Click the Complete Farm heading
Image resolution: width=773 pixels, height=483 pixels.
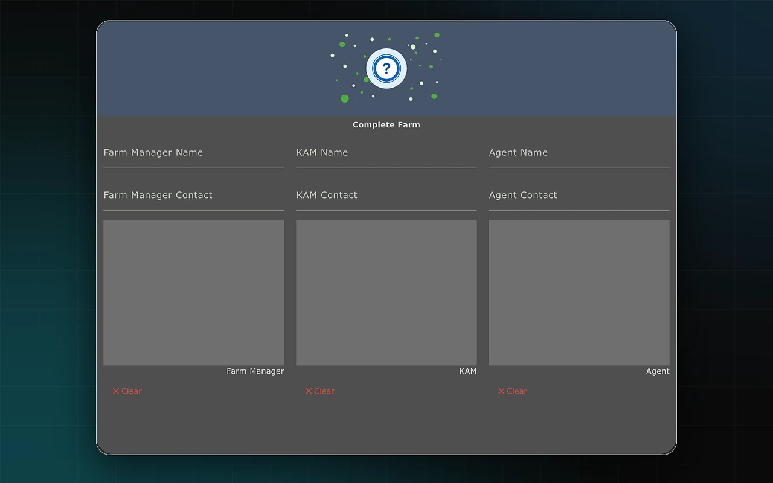click(386, 125)
